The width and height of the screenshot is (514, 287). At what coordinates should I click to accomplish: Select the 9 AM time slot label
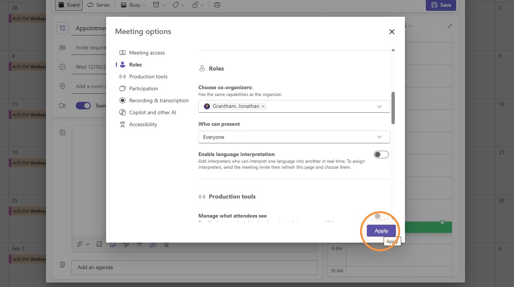point(337,248)
